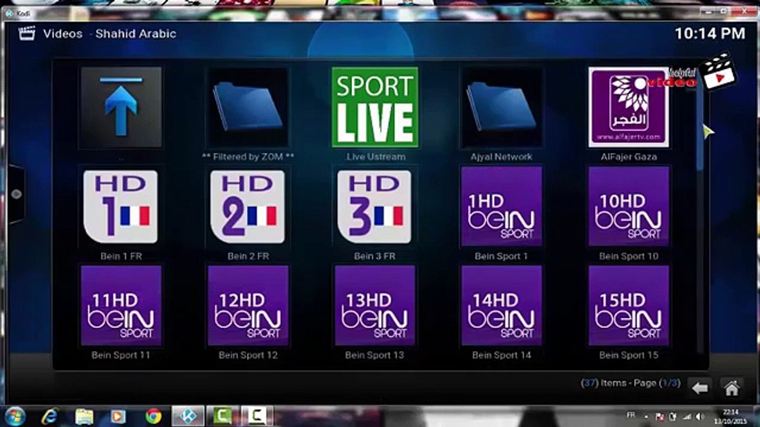
Task: Click the Kodi back arrow button
Action: point(701,388)
